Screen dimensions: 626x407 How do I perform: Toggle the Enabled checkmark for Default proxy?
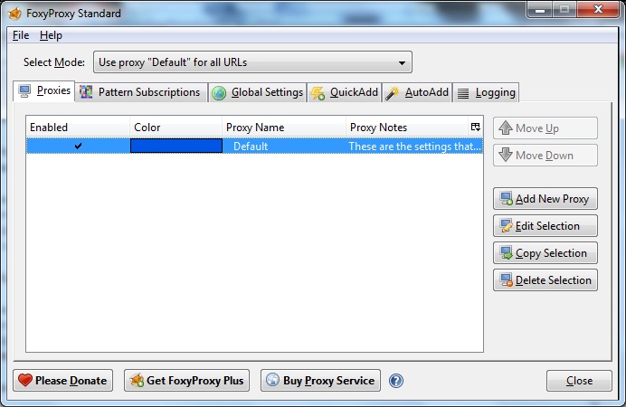click(x=78, y=146)
